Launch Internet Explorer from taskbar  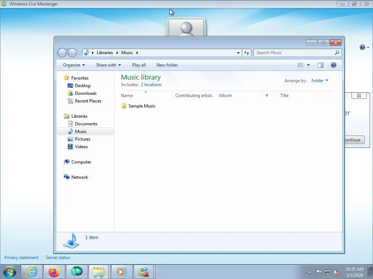pos(32,272)
